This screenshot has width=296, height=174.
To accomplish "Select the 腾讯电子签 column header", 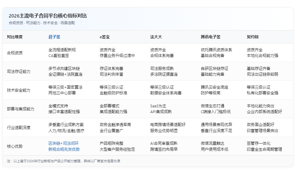I will pos(211,37).
